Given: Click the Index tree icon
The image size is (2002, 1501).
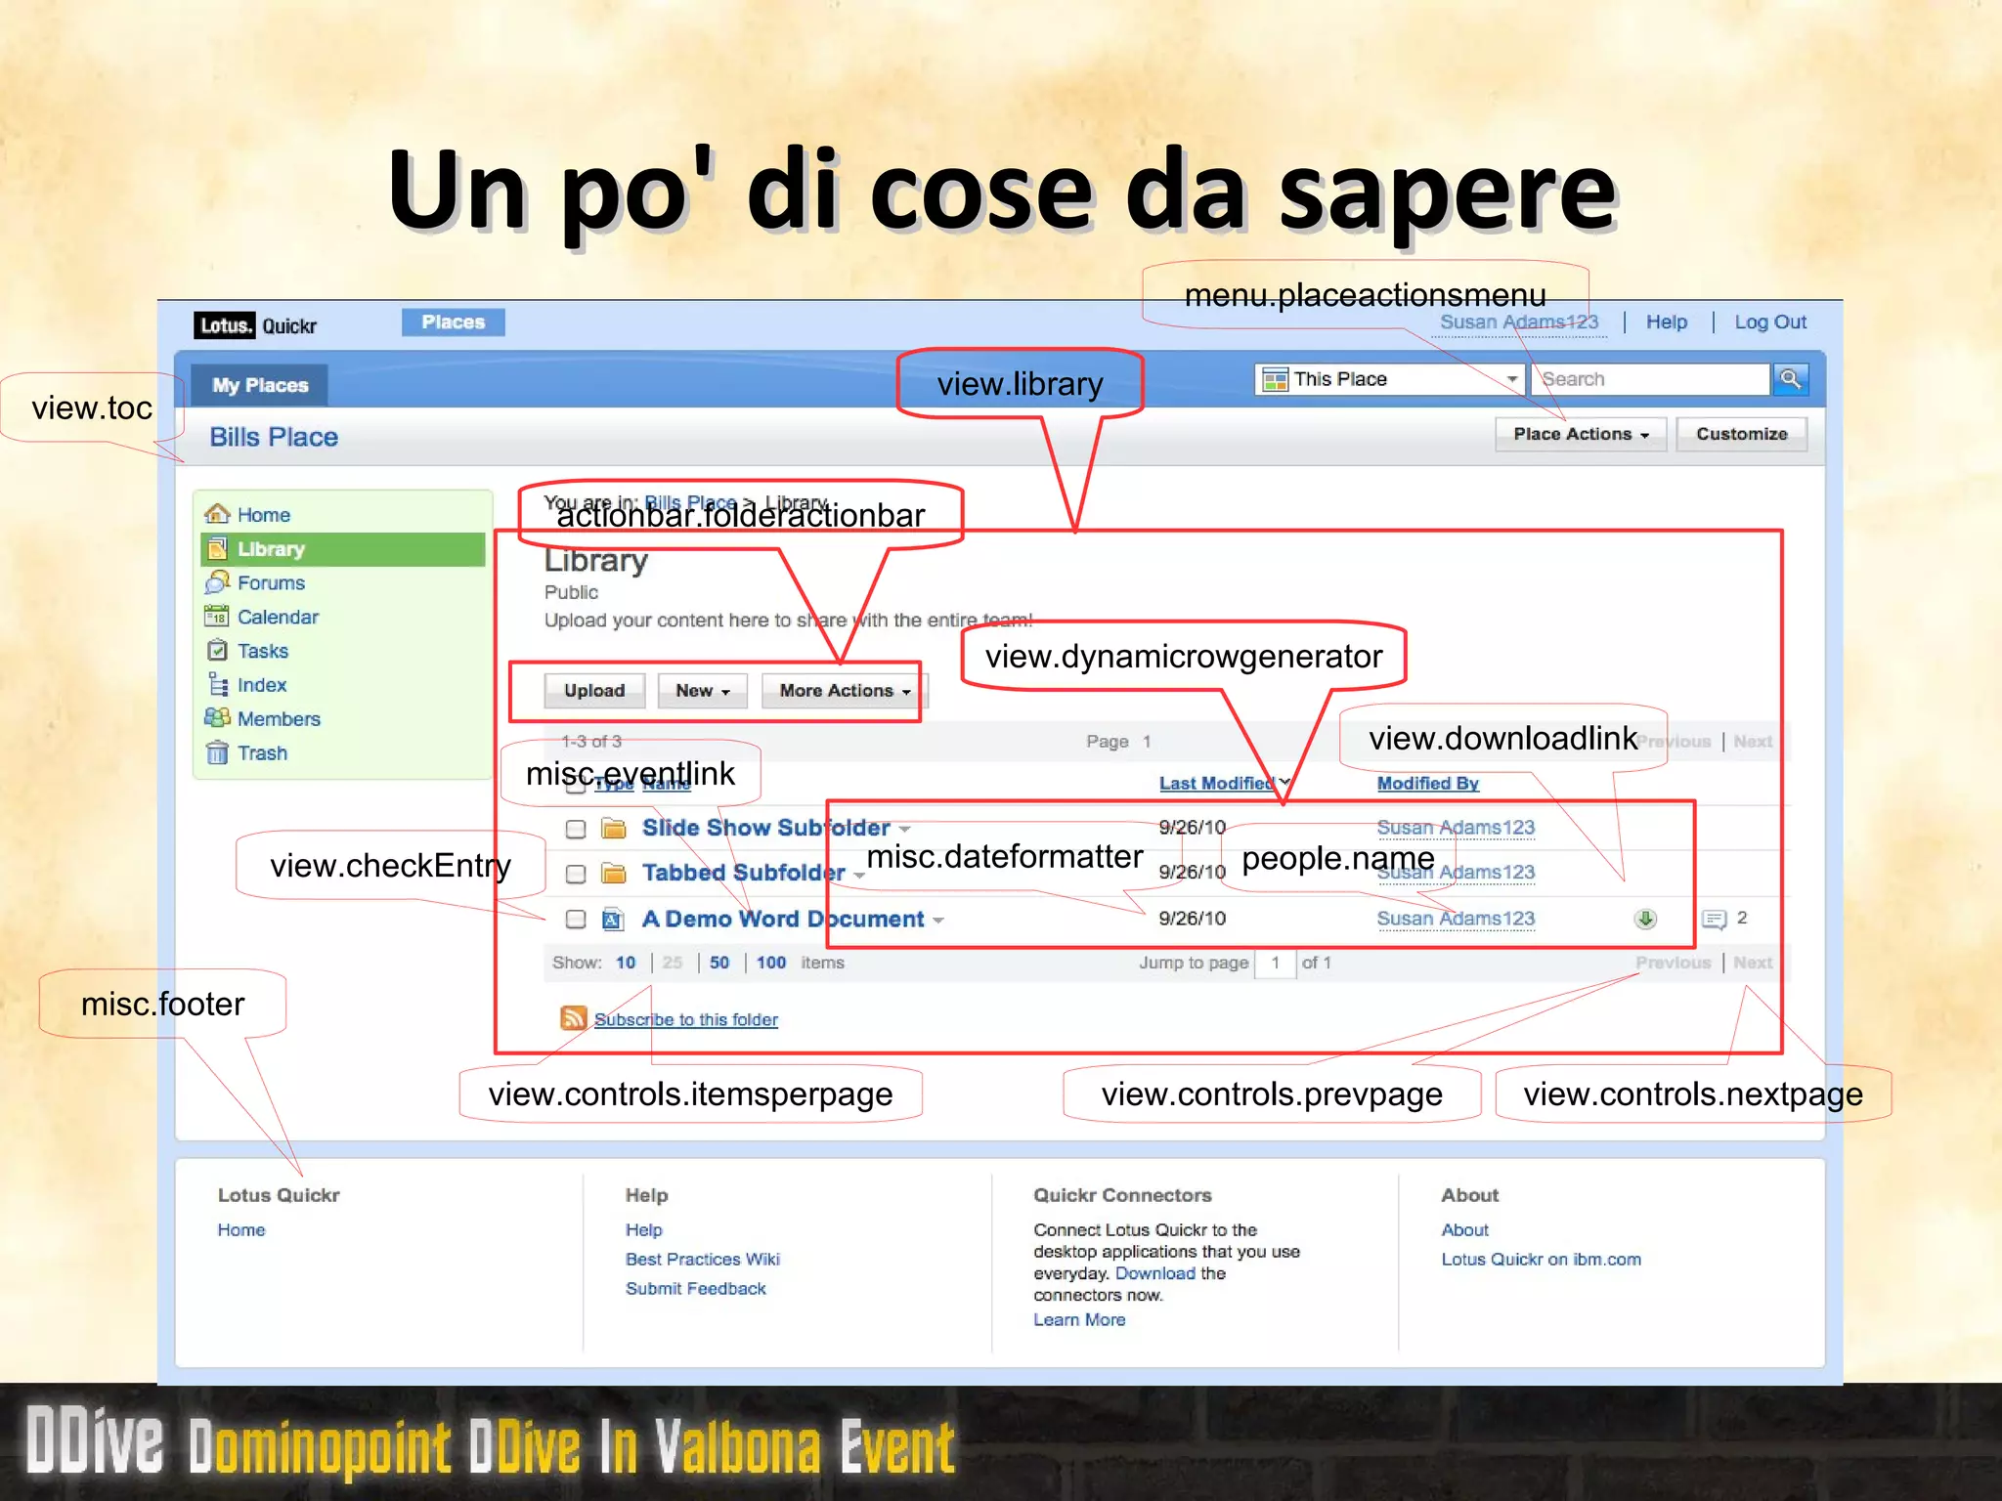Looking at the screenshot, I should click(217, 685).
